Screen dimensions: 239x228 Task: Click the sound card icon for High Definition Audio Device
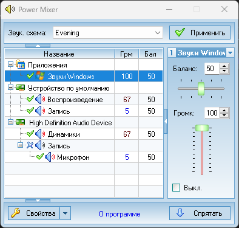pos(20,122)
